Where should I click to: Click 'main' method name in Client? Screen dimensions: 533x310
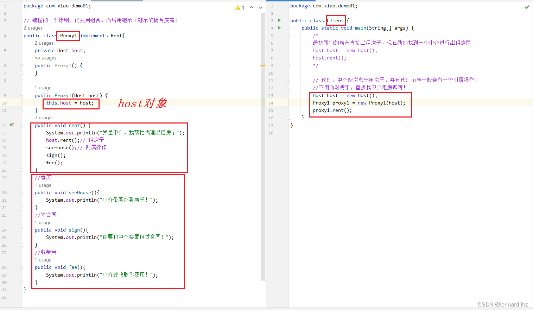click(360, 28)
